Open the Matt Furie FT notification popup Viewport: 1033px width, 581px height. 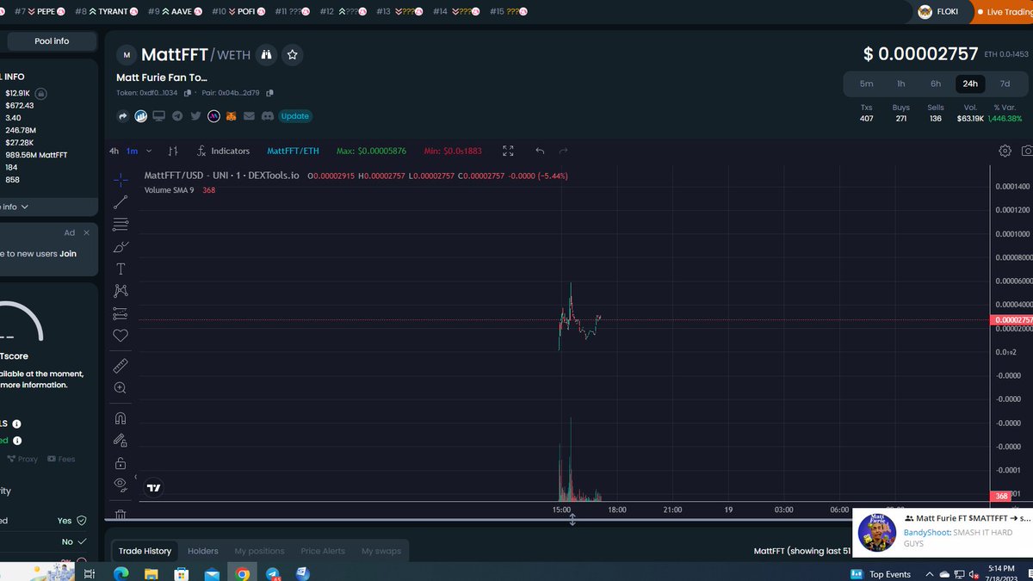943,532
